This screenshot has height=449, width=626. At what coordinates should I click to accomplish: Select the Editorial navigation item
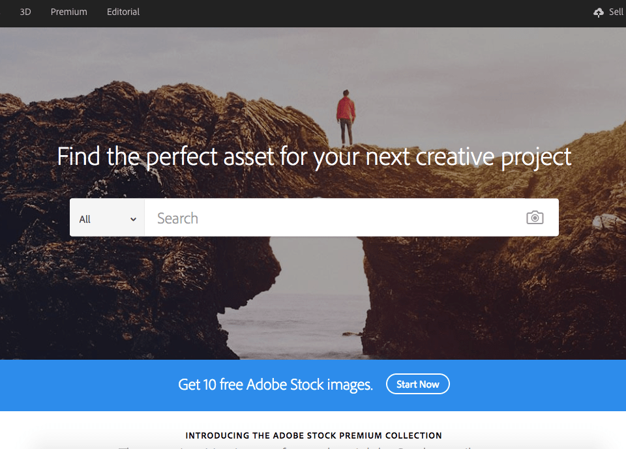pyautogui.click(x=123, y=12)
